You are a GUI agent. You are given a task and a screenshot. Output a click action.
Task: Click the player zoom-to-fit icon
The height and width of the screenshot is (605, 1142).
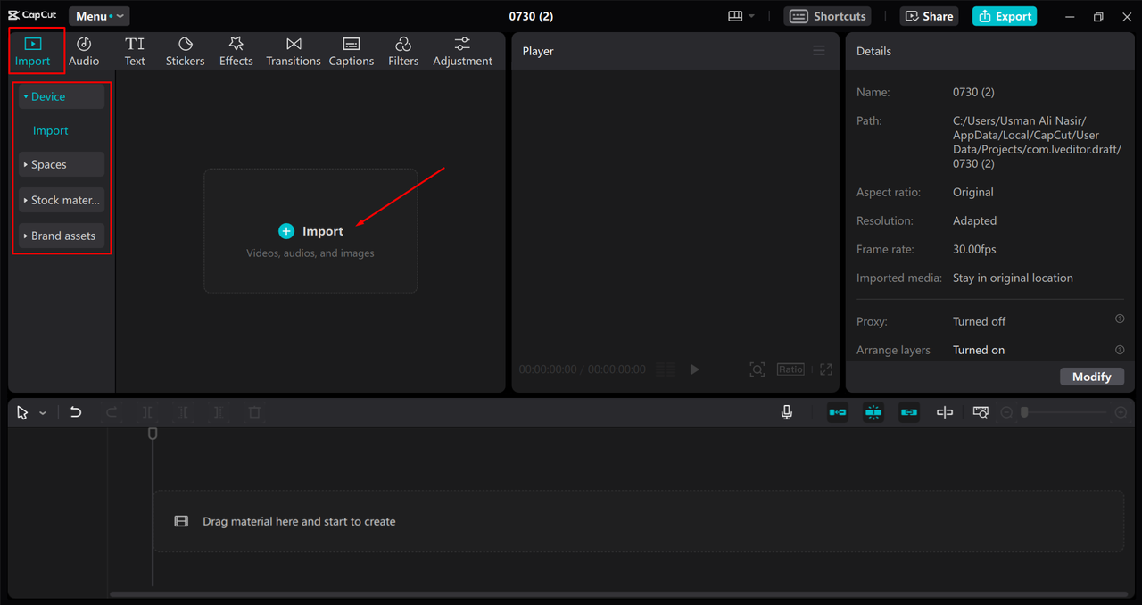[x=757, y=369]
